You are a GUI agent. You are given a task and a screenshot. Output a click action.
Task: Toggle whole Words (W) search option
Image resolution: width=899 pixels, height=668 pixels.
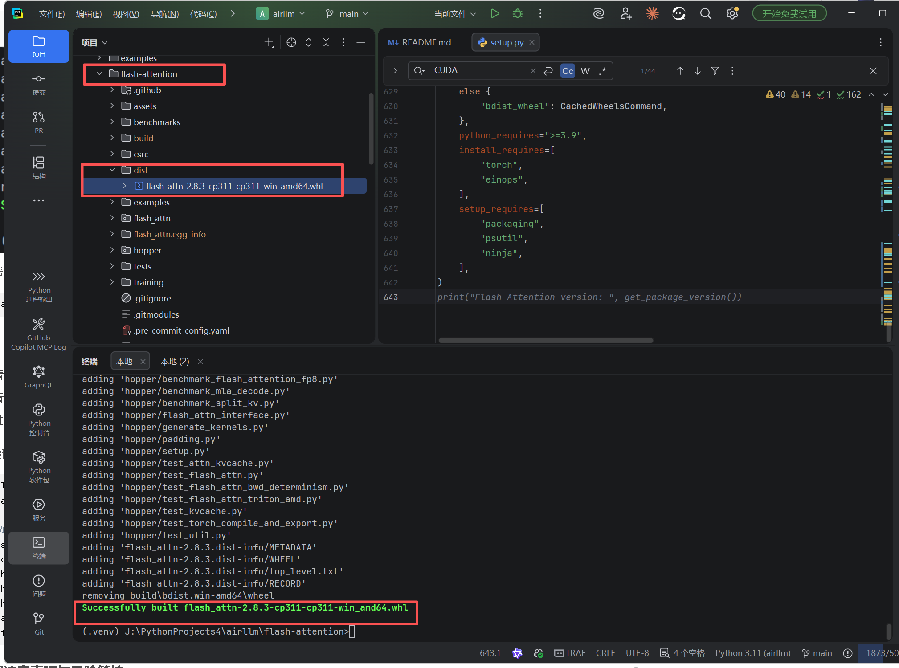pyautogui.click(x=585, y=71)
